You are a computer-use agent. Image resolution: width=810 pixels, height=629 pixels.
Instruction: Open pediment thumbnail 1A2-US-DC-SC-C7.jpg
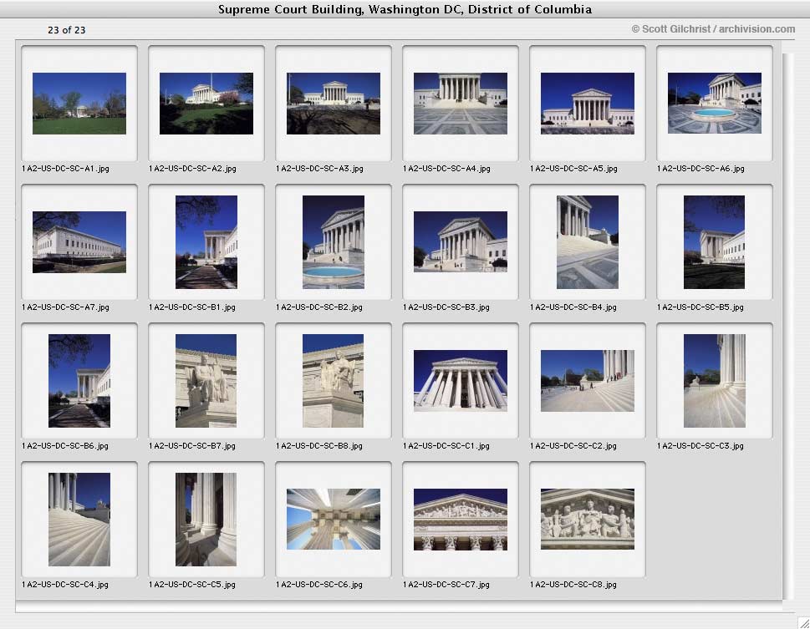[x=461, y=519]
